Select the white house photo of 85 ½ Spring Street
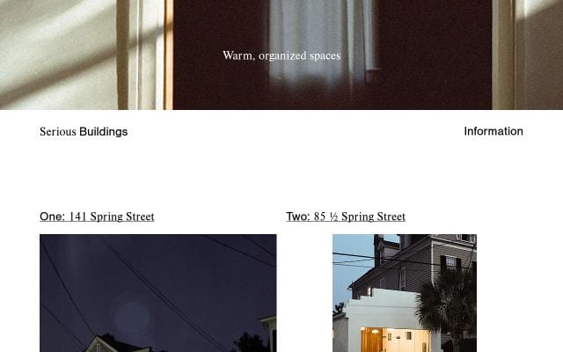Screen dimensions: 563x352 (x=405, y=293)
